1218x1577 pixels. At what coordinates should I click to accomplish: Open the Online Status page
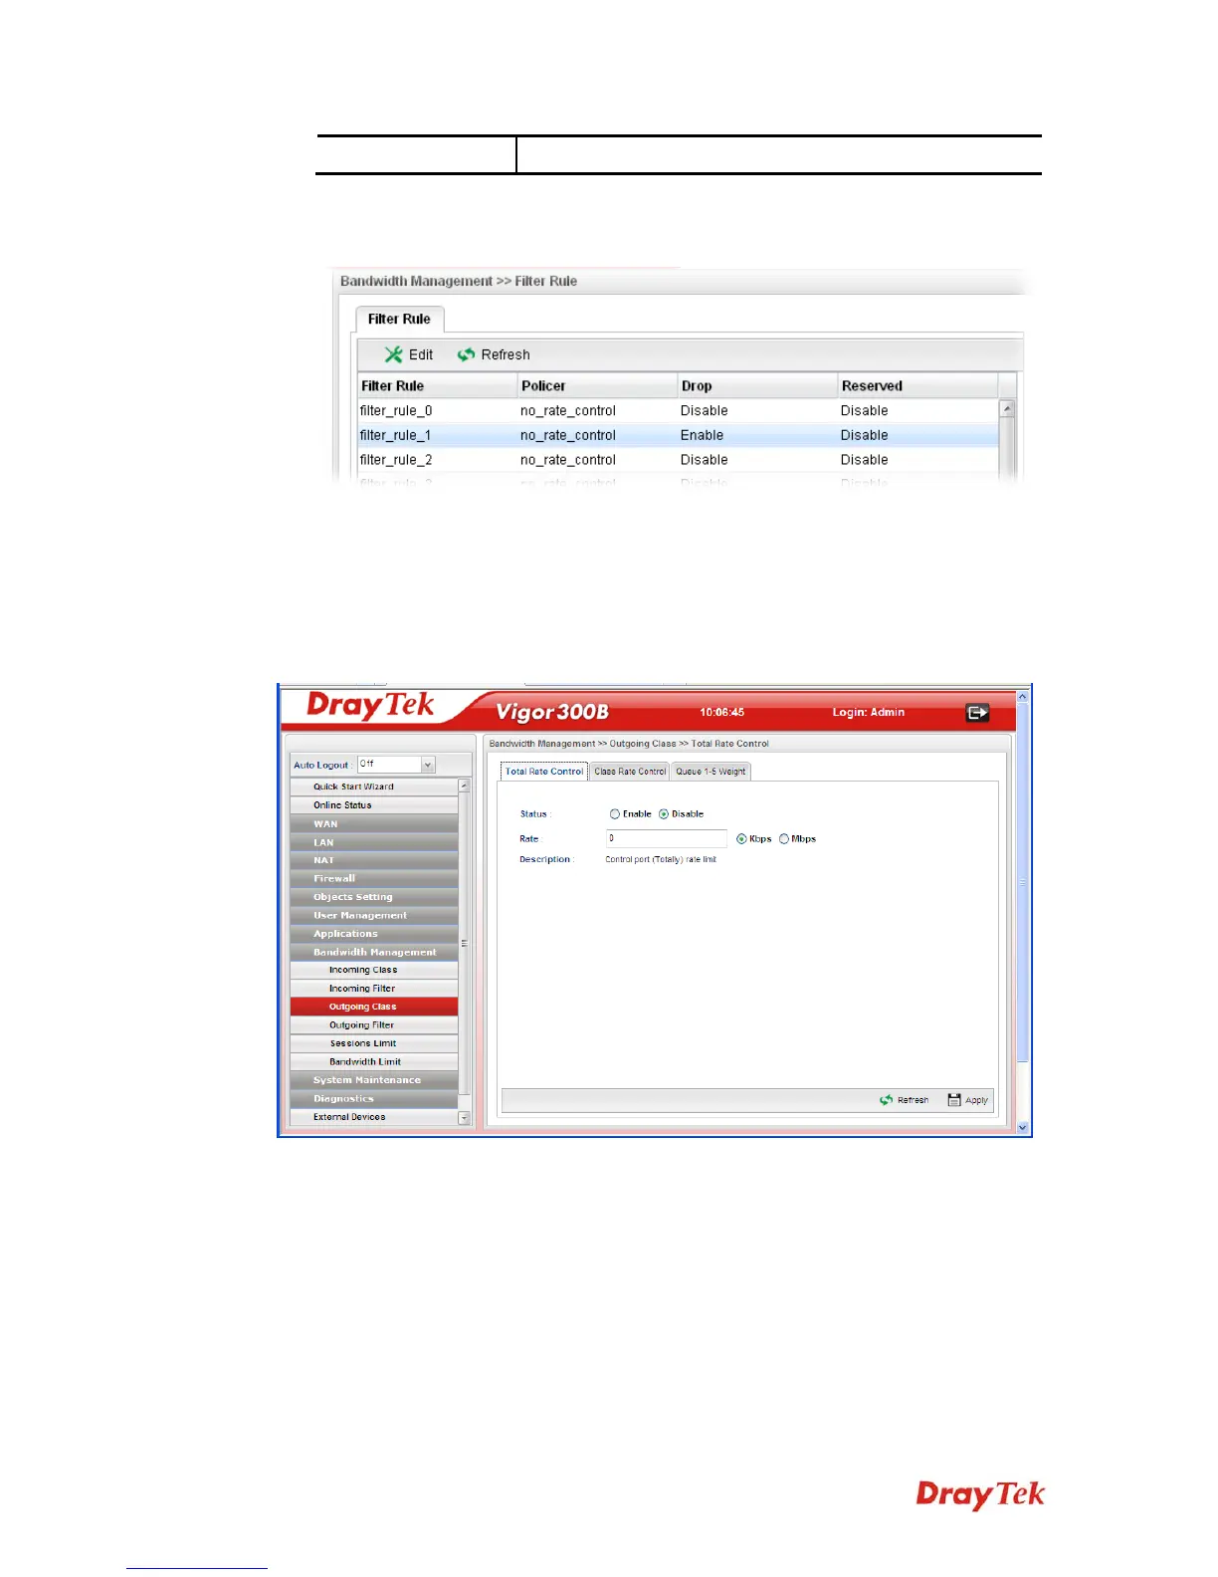[374, 805]
